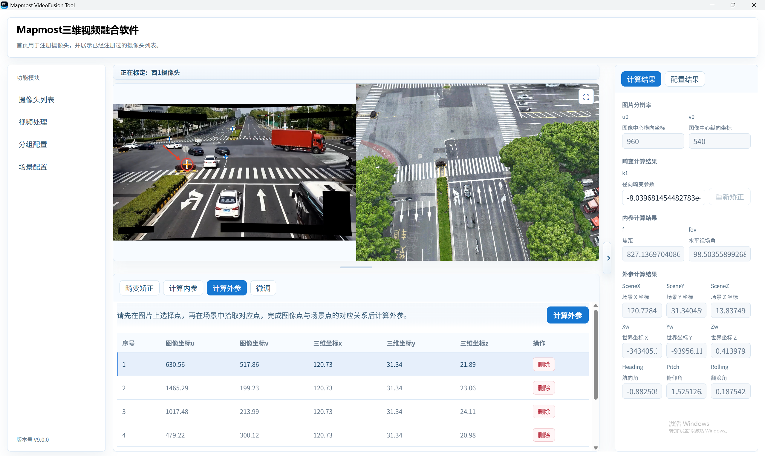Click the scrollbar down arrow
Image resolution: width=765 pixels, height=456 pixels.
click(596, 448)
